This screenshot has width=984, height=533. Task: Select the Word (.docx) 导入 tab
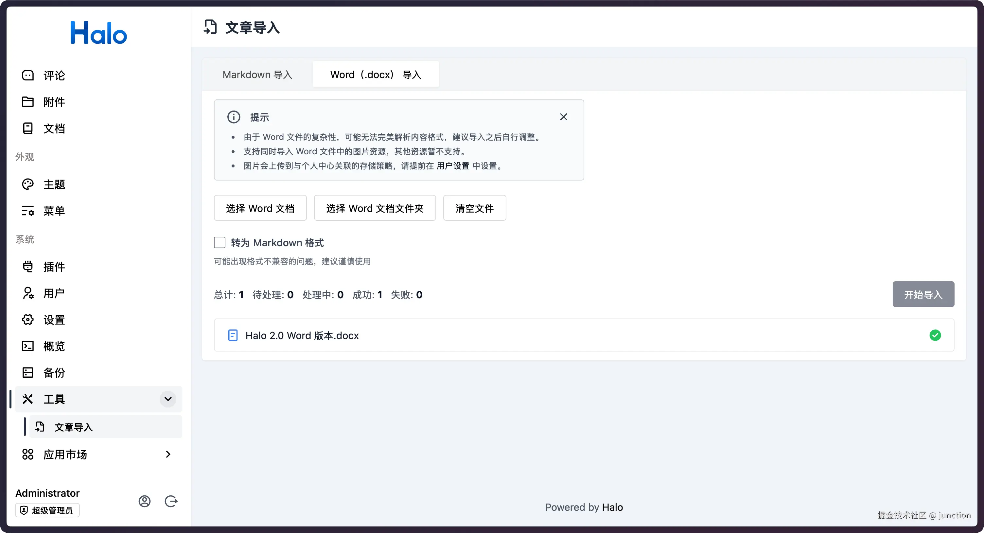[x=376, y=75]
